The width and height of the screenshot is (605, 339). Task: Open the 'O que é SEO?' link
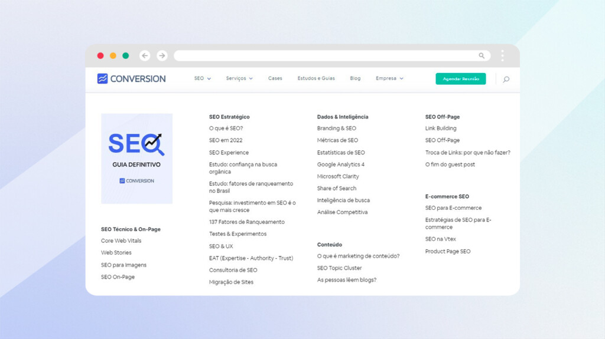[x=226, y=129]
